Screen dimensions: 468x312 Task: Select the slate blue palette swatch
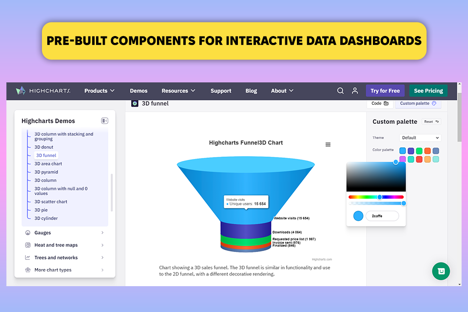(x=436, y=151)
